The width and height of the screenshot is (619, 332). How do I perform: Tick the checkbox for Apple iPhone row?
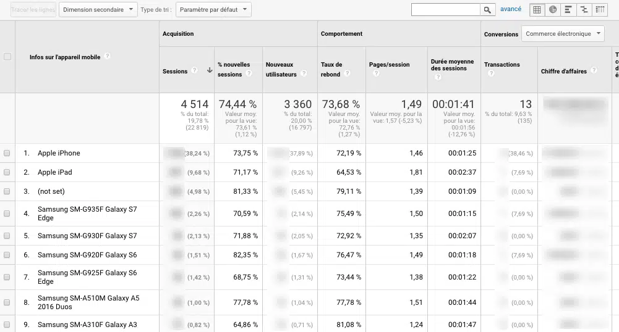point(7,154)
